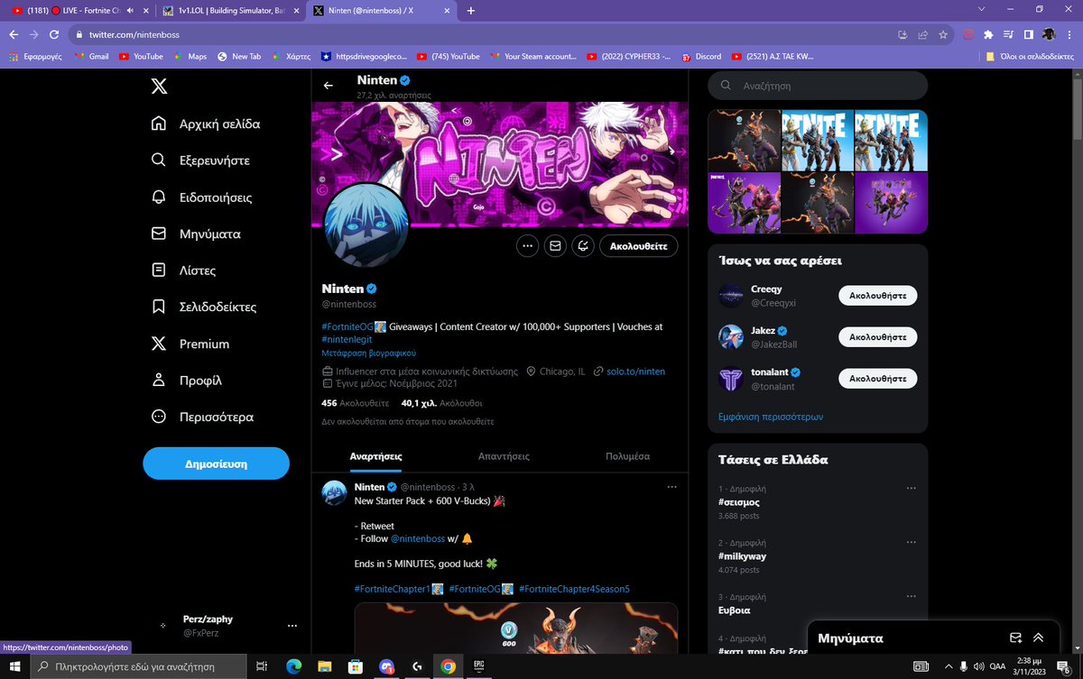Click new message icon in Μηνύματα drawer
1083x679 pixels.
click(1015, 638)
